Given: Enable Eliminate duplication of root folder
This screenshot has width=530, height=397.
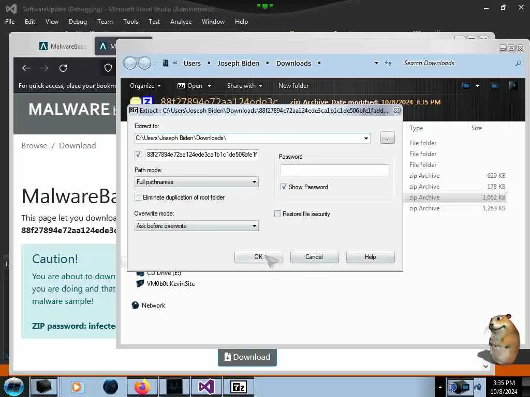Looking at the screenshot, I should pos(138,197).
